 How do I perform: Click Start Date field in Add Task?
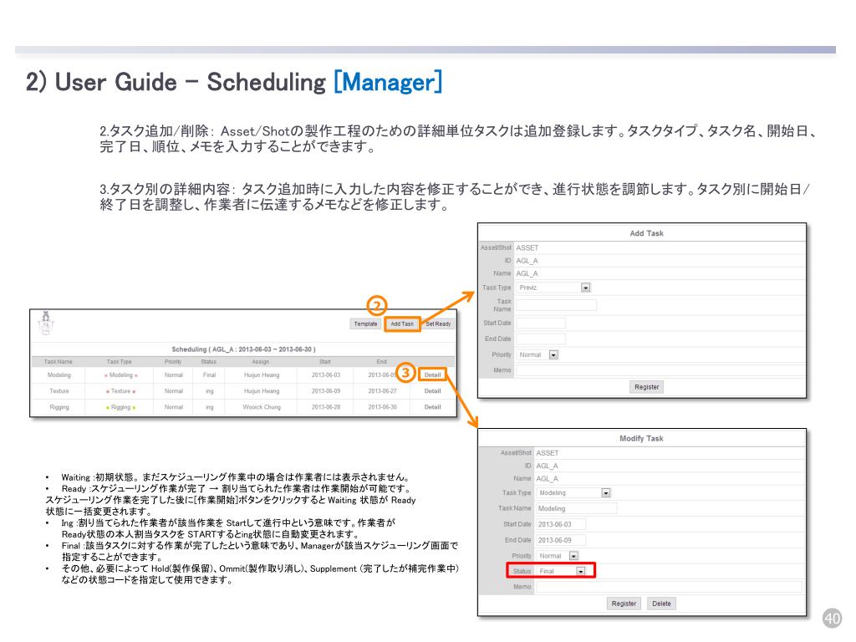pyautogui.click(x=541, y=324)
